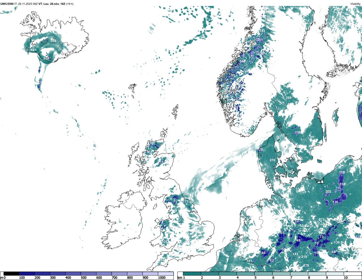Click the '10' tick label on the km legend
The width and height of the screenshot is (362, 280).
coord(346,278)
